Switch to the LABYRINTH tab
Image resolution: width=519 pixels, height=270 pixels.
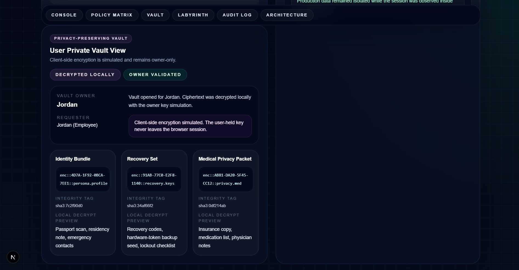point(193,15)
